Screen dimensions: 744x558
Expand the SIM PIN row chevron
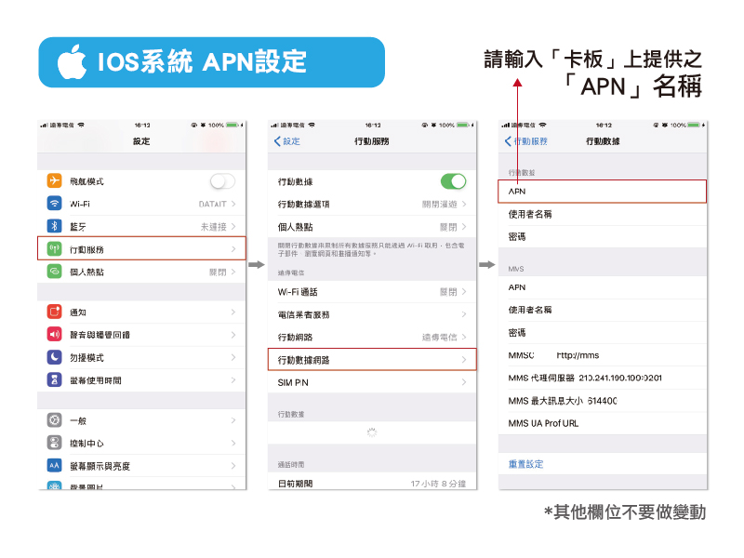pyautogui.click(x=464, y=382)
